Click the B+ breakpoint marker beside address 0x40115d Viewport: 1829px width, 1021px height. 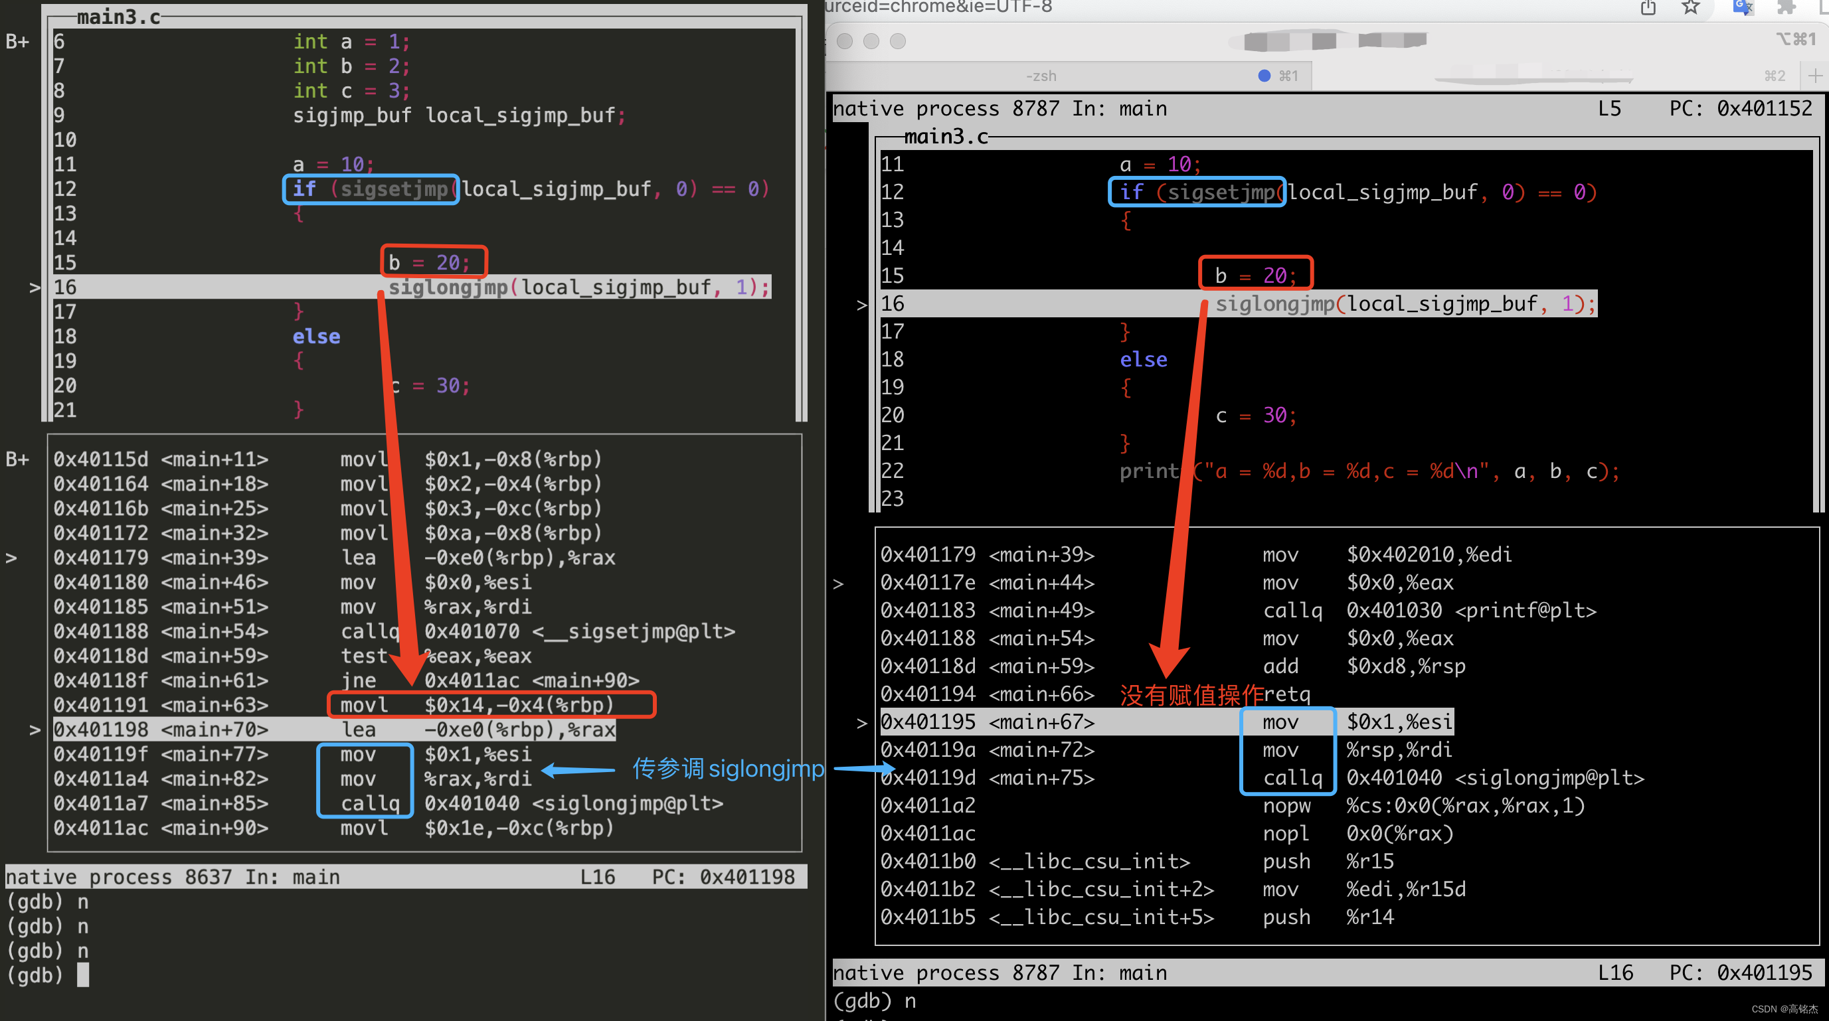click(x=18, y=459)
